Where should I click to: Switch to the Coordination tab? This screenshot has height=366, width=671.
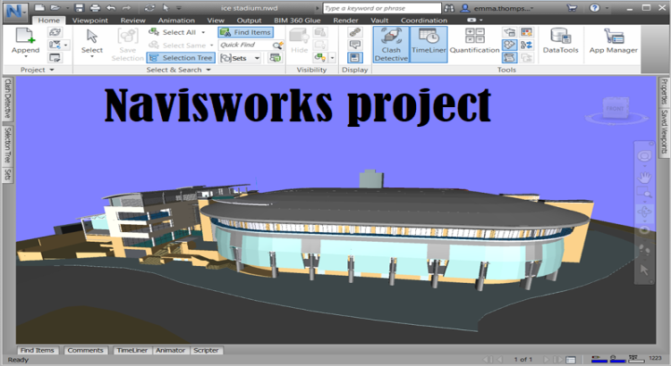[424, 20]
